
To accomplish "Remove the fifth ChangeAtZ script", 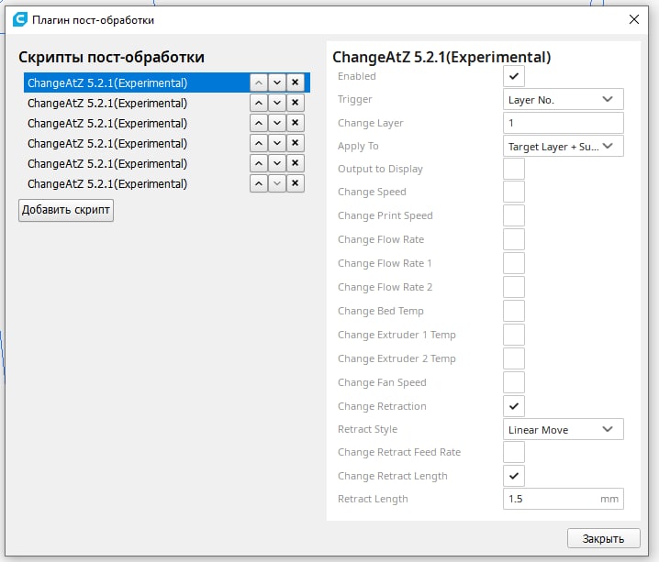I will 295,163.
